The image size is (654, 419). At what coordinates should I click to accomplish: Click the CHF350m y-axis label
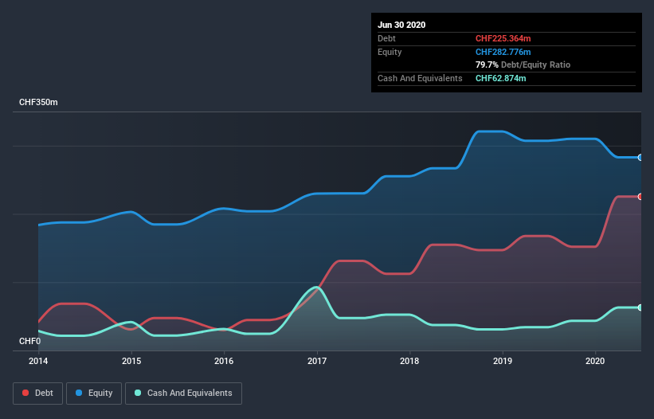(x=38, y=102)
